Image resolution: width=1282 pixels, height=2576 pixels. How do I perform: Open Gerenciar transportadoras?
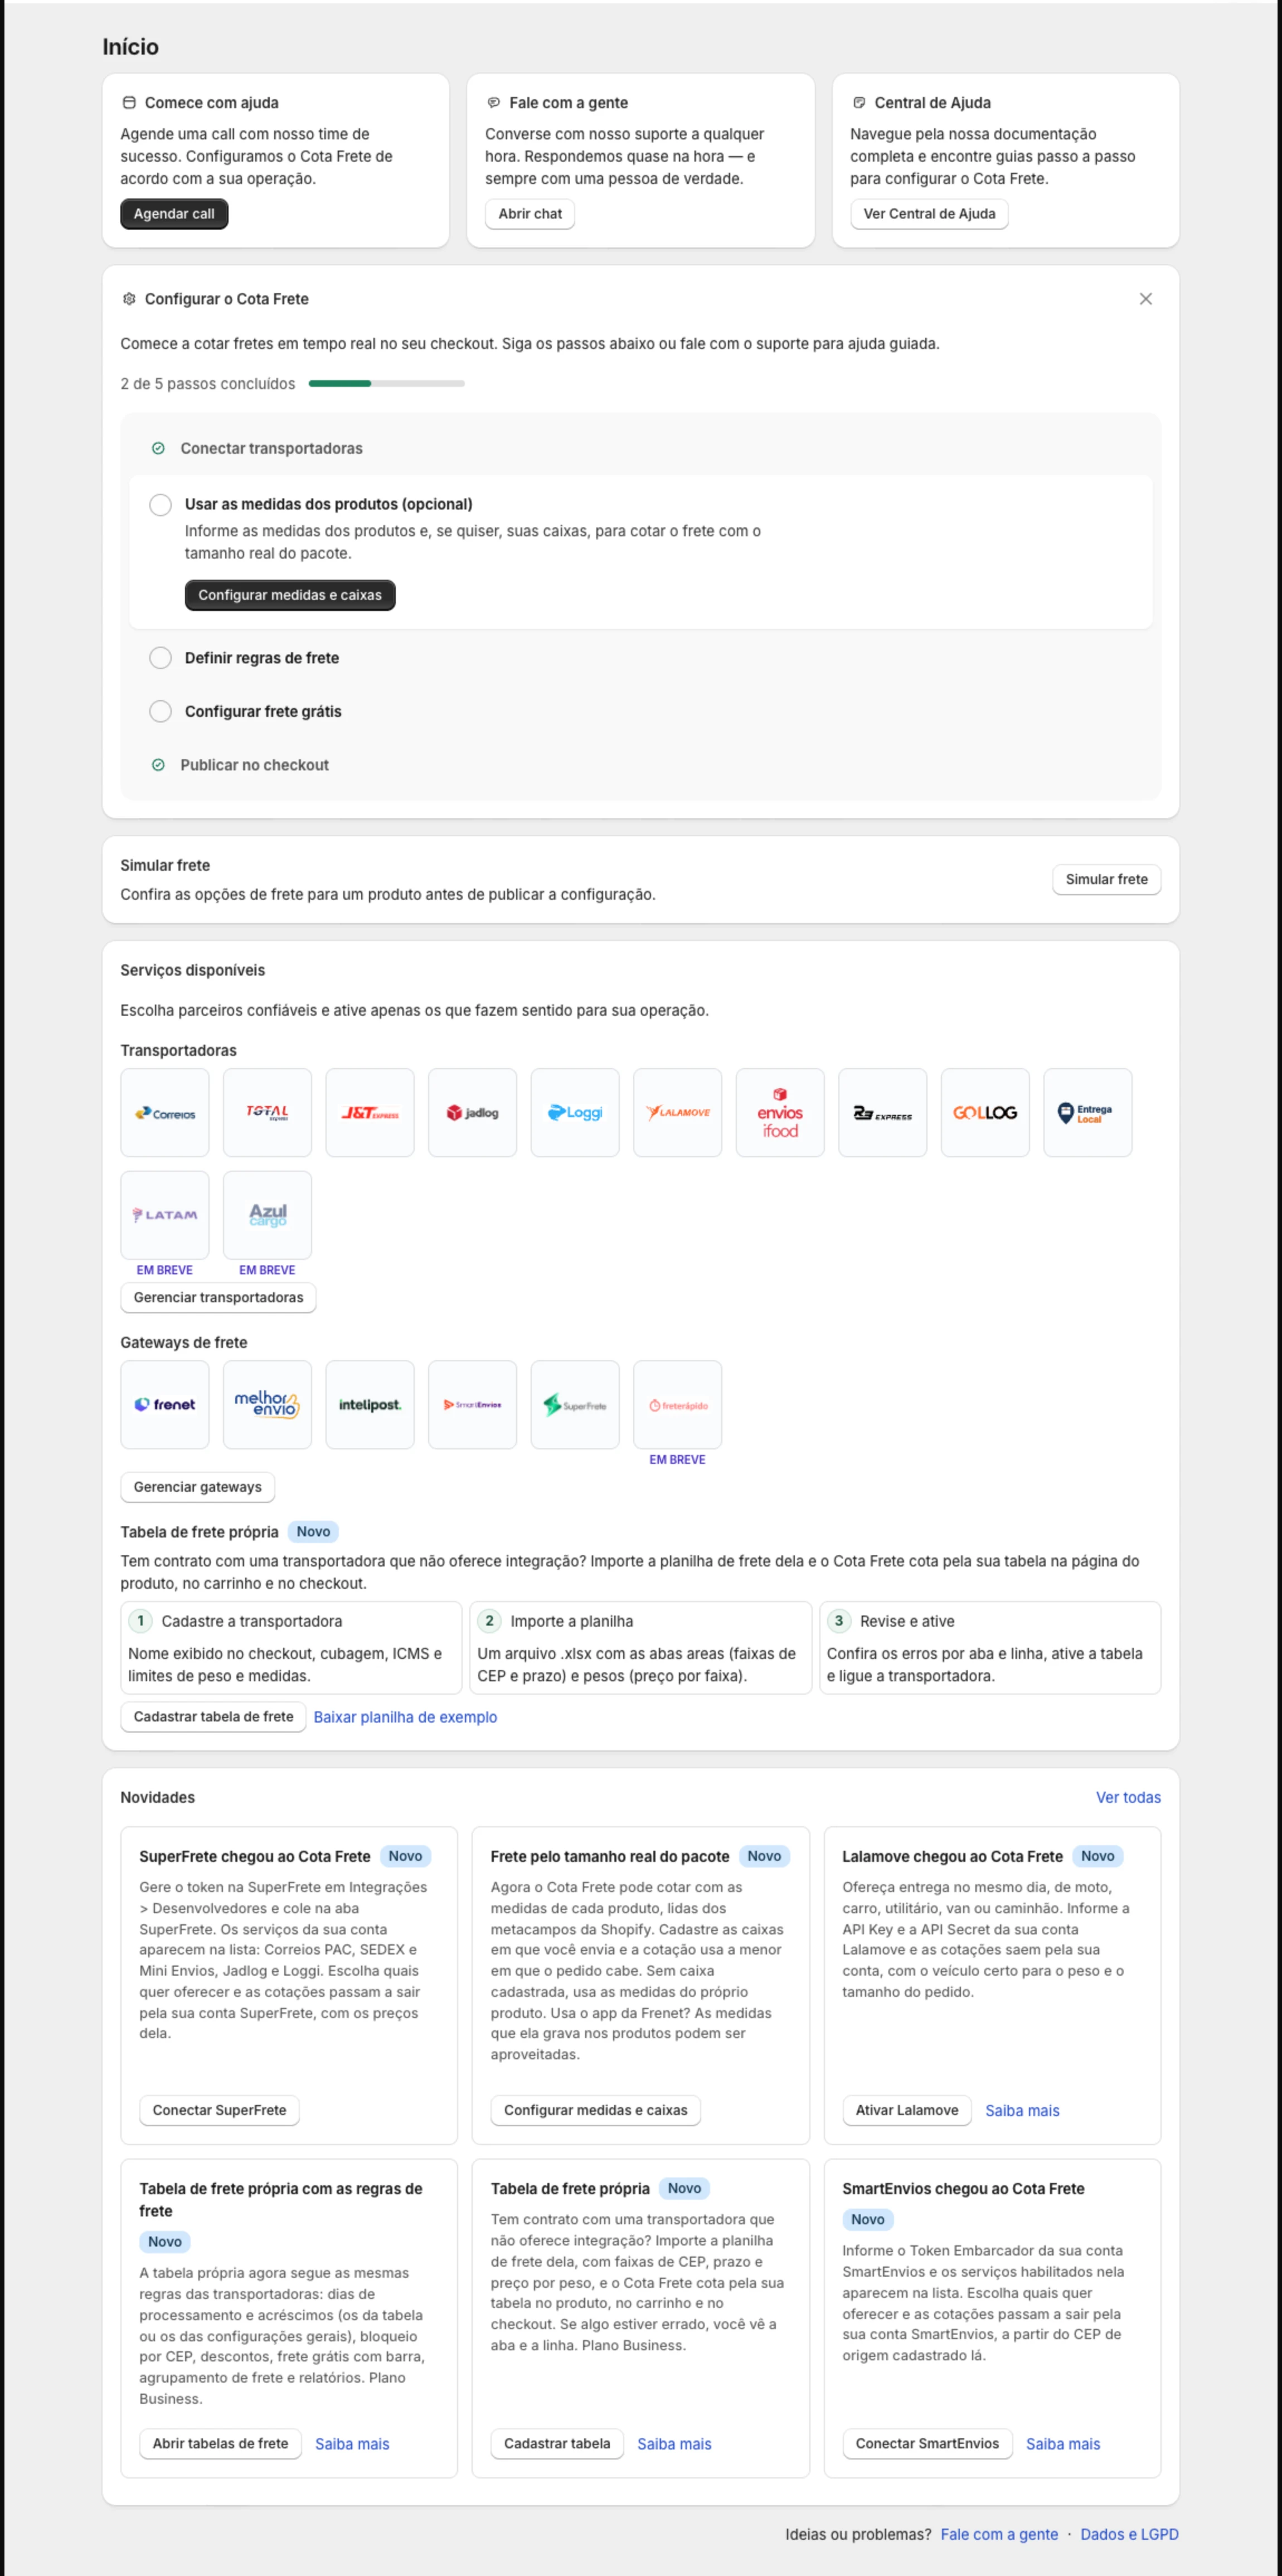tap(218, 1297)
